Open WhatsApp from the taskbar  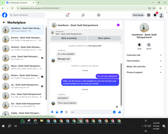(x=23, y=121)
